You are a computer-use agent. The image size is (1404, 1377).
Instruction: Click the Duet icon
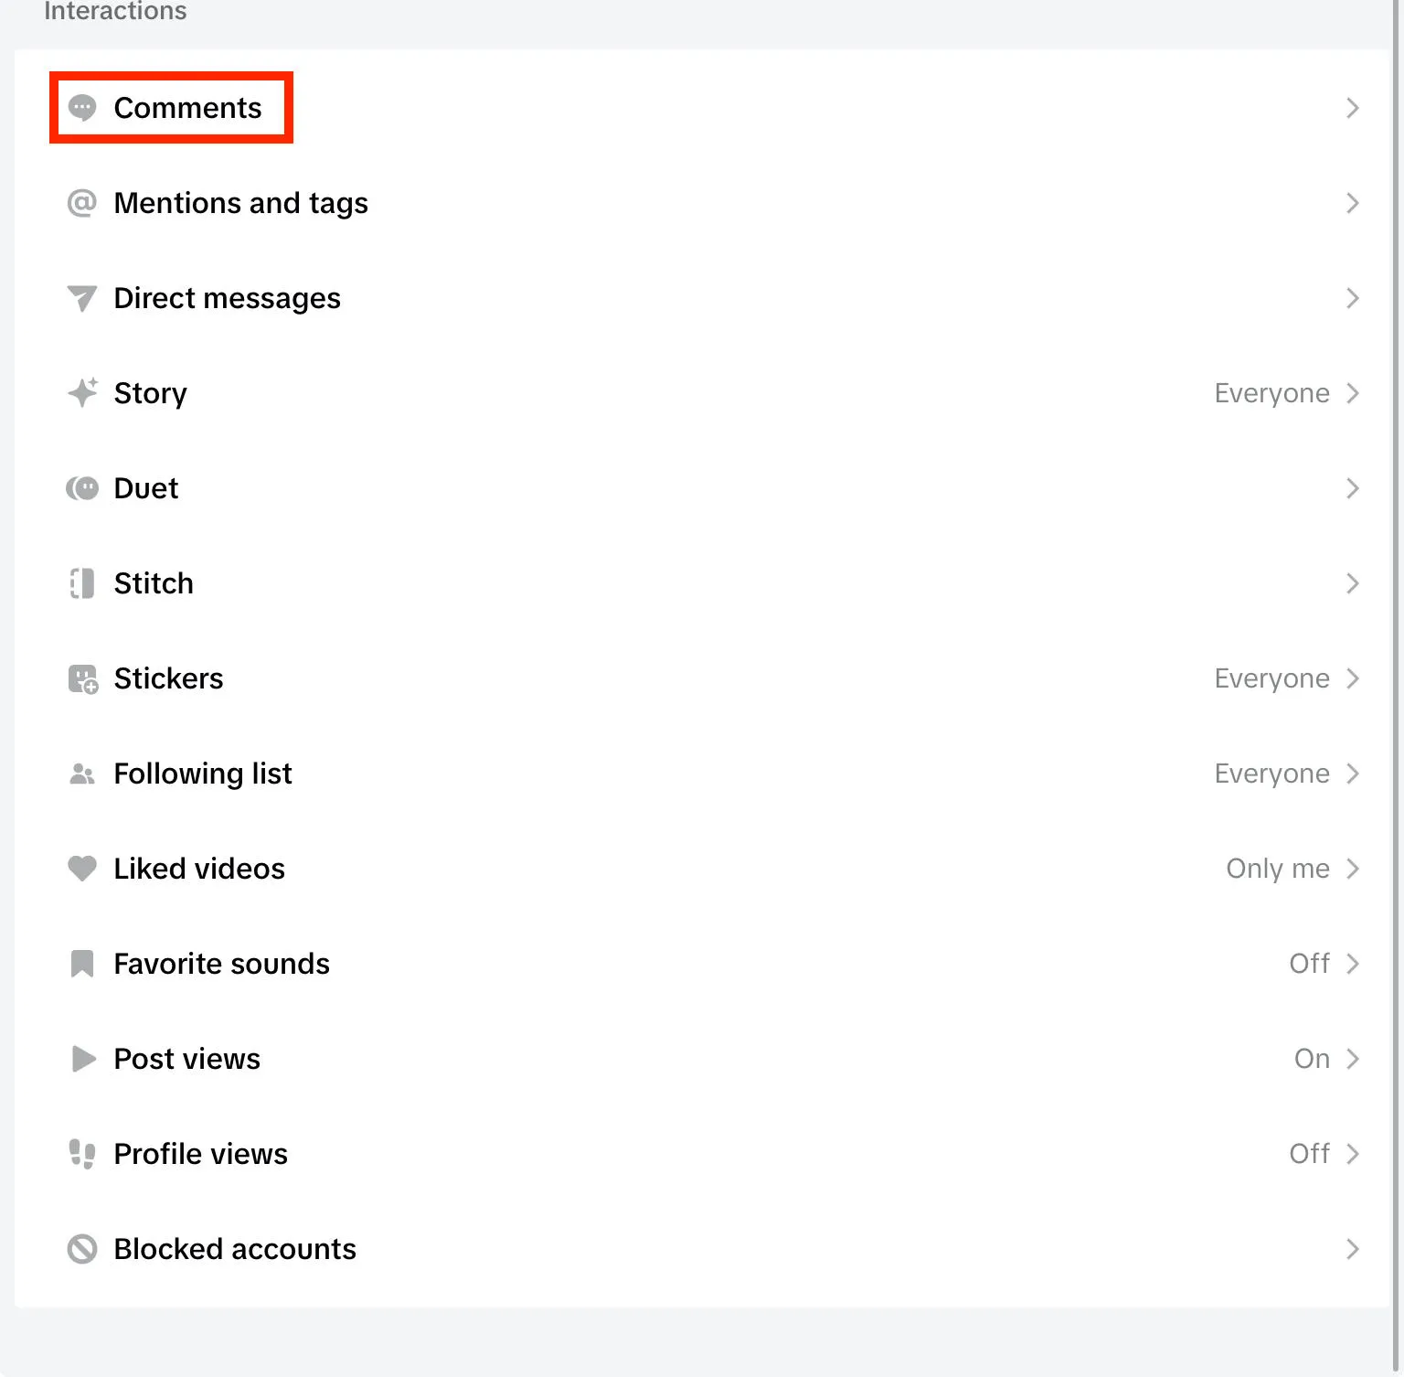click(x=82, y=488)
